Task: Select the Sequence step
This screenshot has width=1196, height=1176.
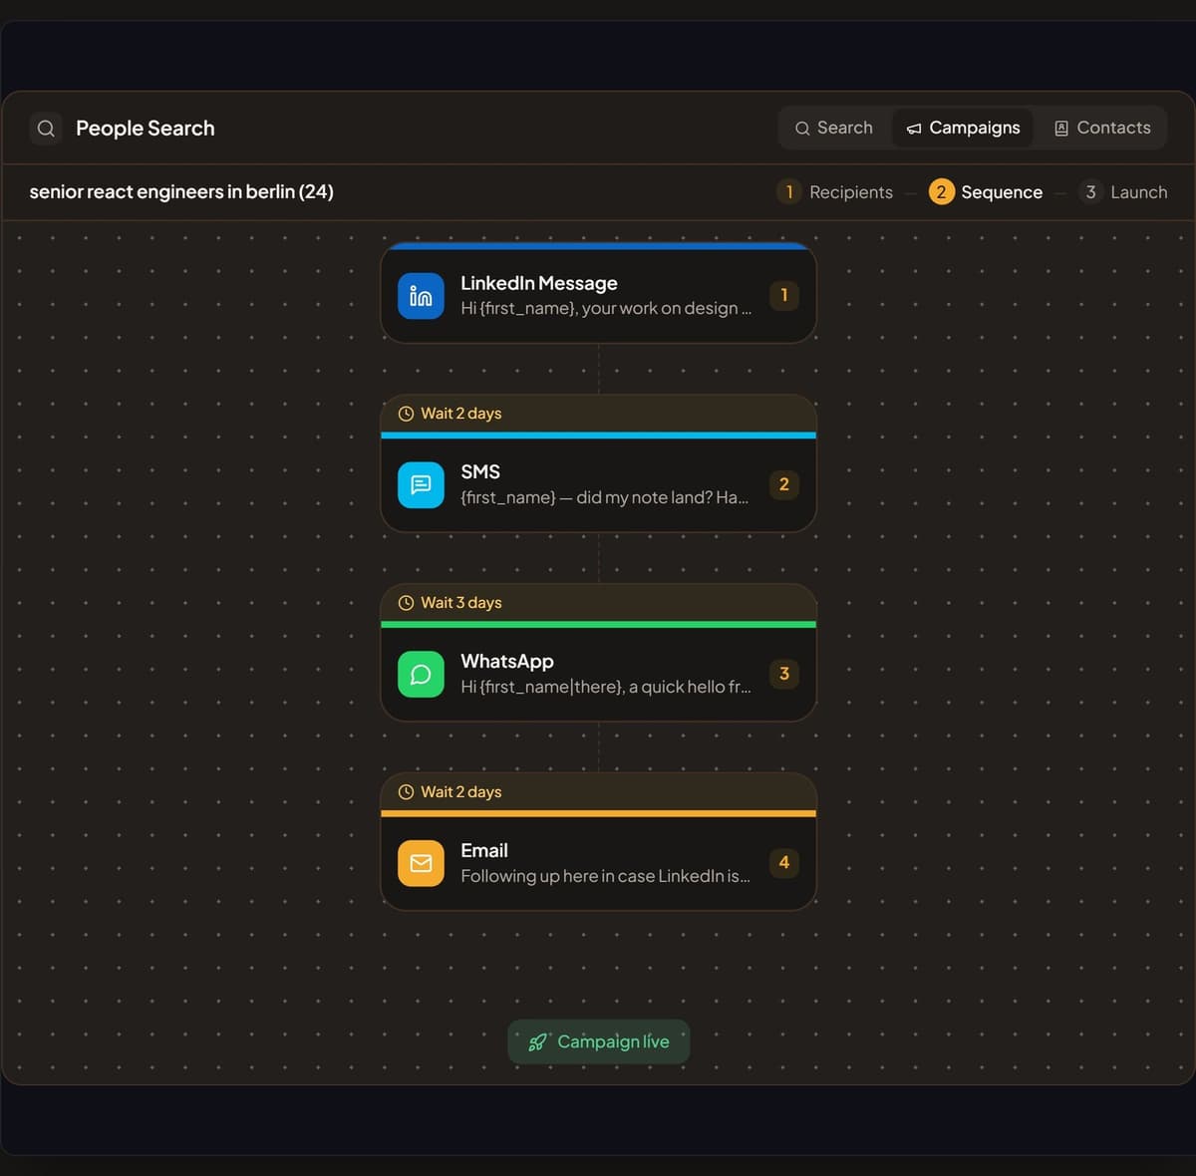Action: click(986, 192)
